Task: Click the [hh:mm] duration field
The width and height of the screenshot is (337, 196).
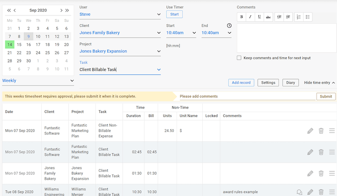Action: (173, 46)
